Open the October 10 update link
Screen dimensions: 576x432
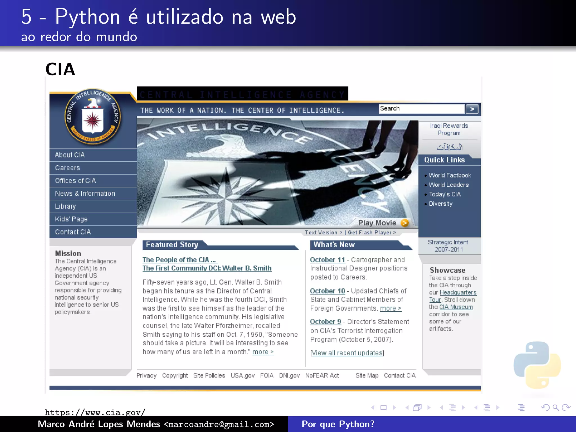pos(328,291)
